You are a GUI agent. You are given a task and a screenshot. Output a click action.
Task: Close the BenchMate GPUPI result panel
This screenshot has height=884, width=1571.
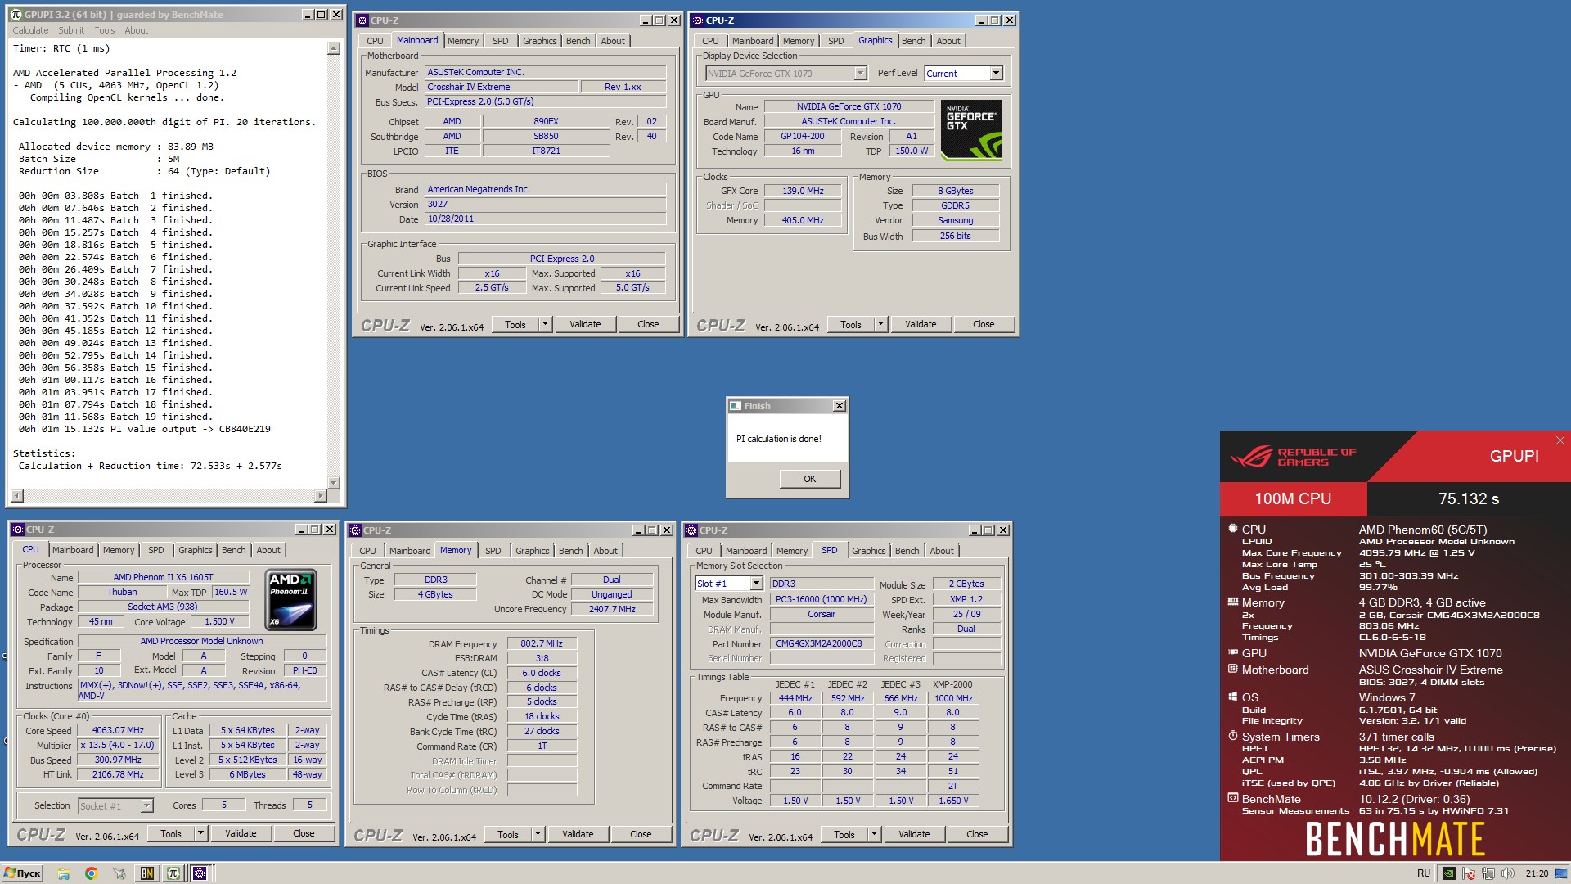[1560, 440]
